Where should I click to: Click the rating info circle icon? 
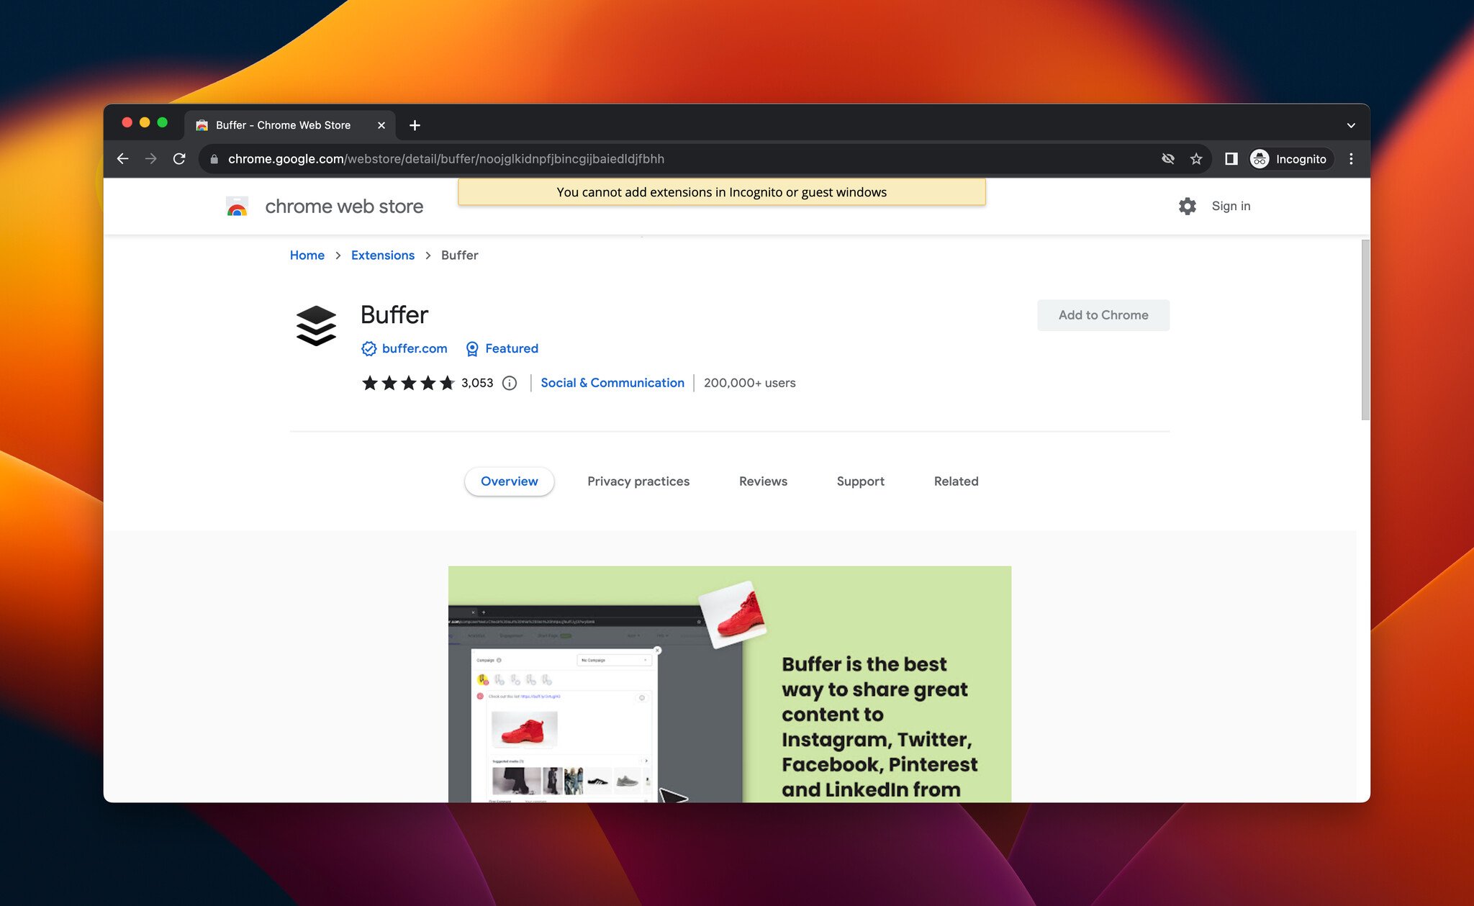(x=510, y=382)
